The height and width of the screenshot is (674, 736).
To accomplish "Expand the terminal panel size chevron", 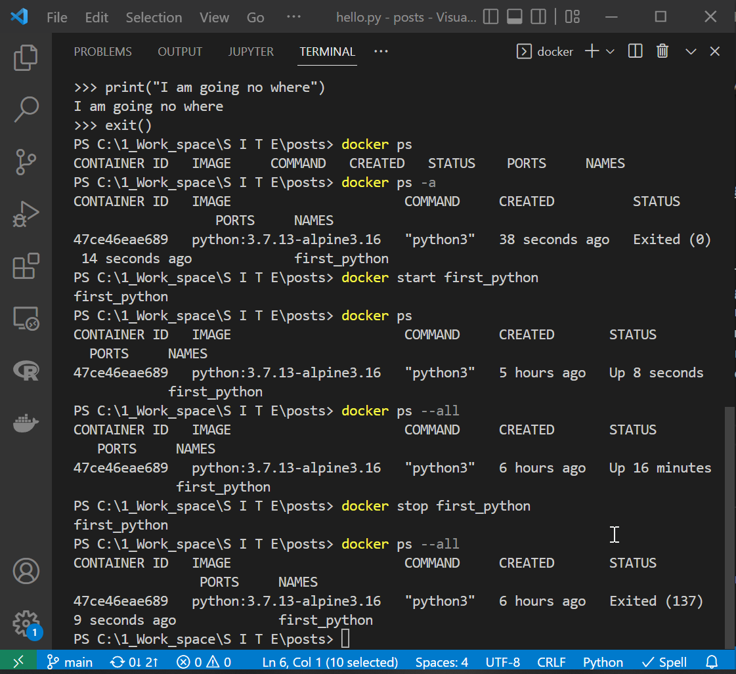I will tap(690, 51).
